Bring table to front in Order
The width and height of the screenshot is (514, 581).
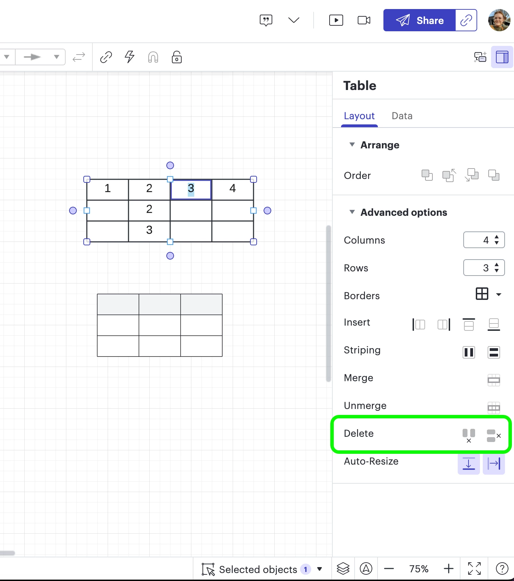pyautogui.click(x=427, y=175)
